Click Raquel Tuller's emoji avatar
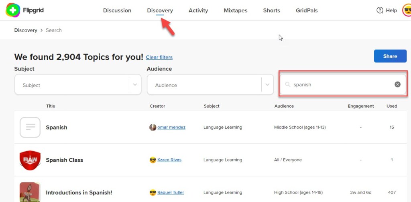Viewport: 411px width, 202px height. pos(153,192)
